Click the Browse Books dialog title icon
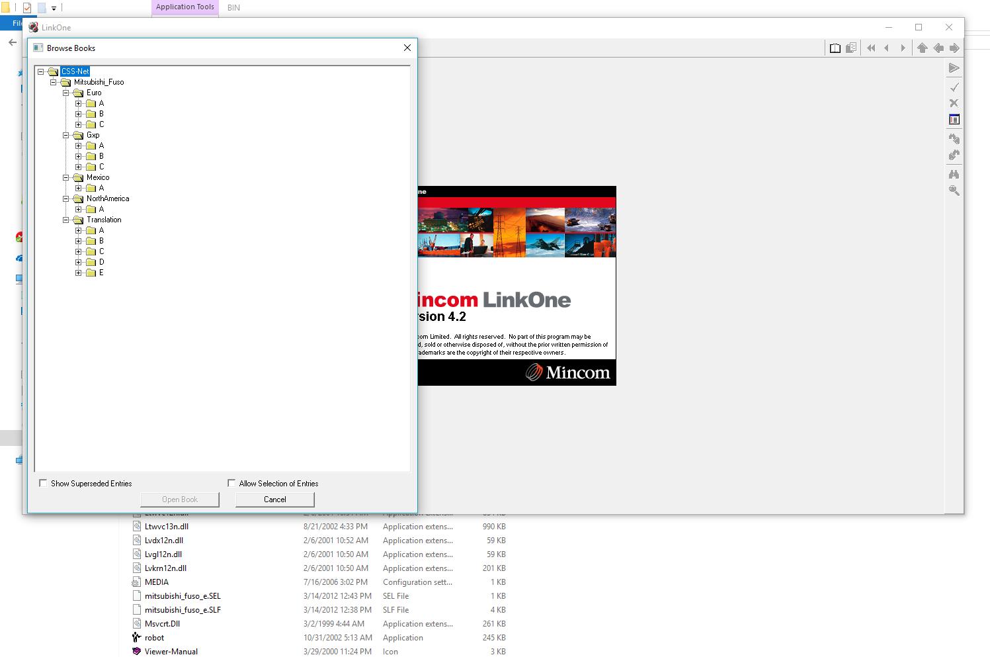This screenshot has height=657, width=990. point(38,48)
